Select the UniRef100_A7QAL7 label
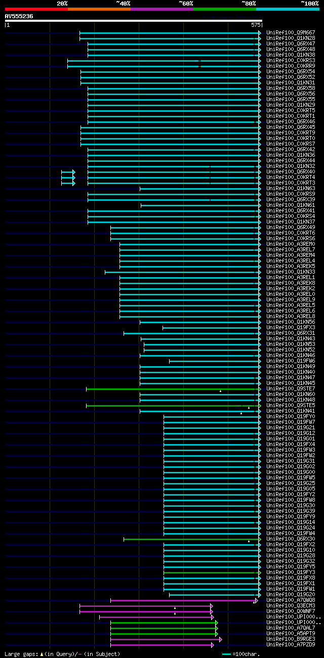The height and width of the screenshot is (658, 324). (291, 628)
